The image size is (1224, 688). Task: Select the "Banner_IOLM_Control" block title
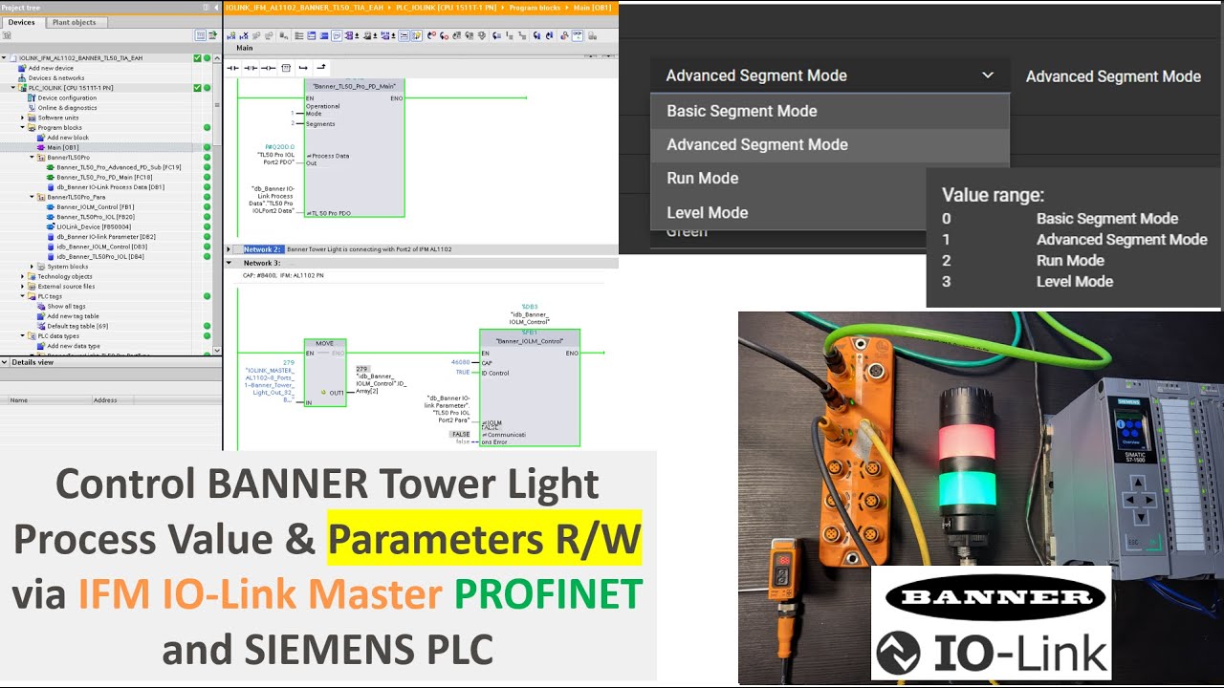pos(529,341)
